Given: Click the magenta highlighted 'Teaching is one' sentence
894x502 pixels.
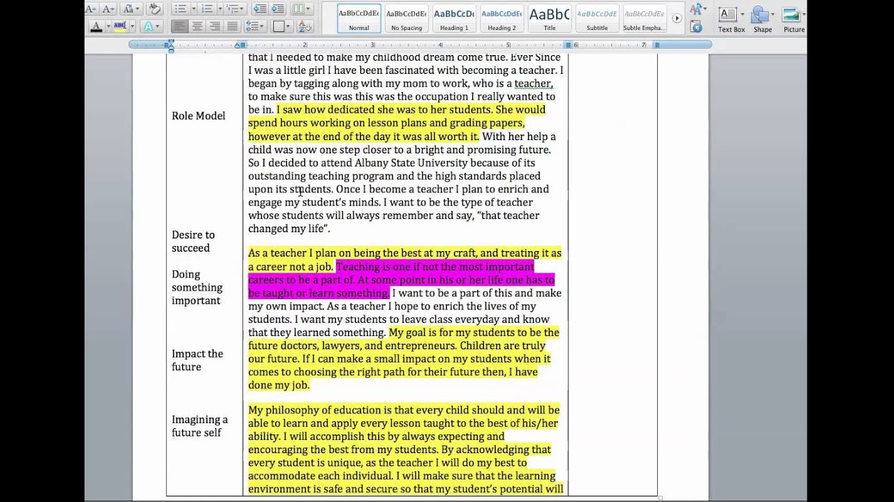Looking at the screenshot, I should pos(402,280).
